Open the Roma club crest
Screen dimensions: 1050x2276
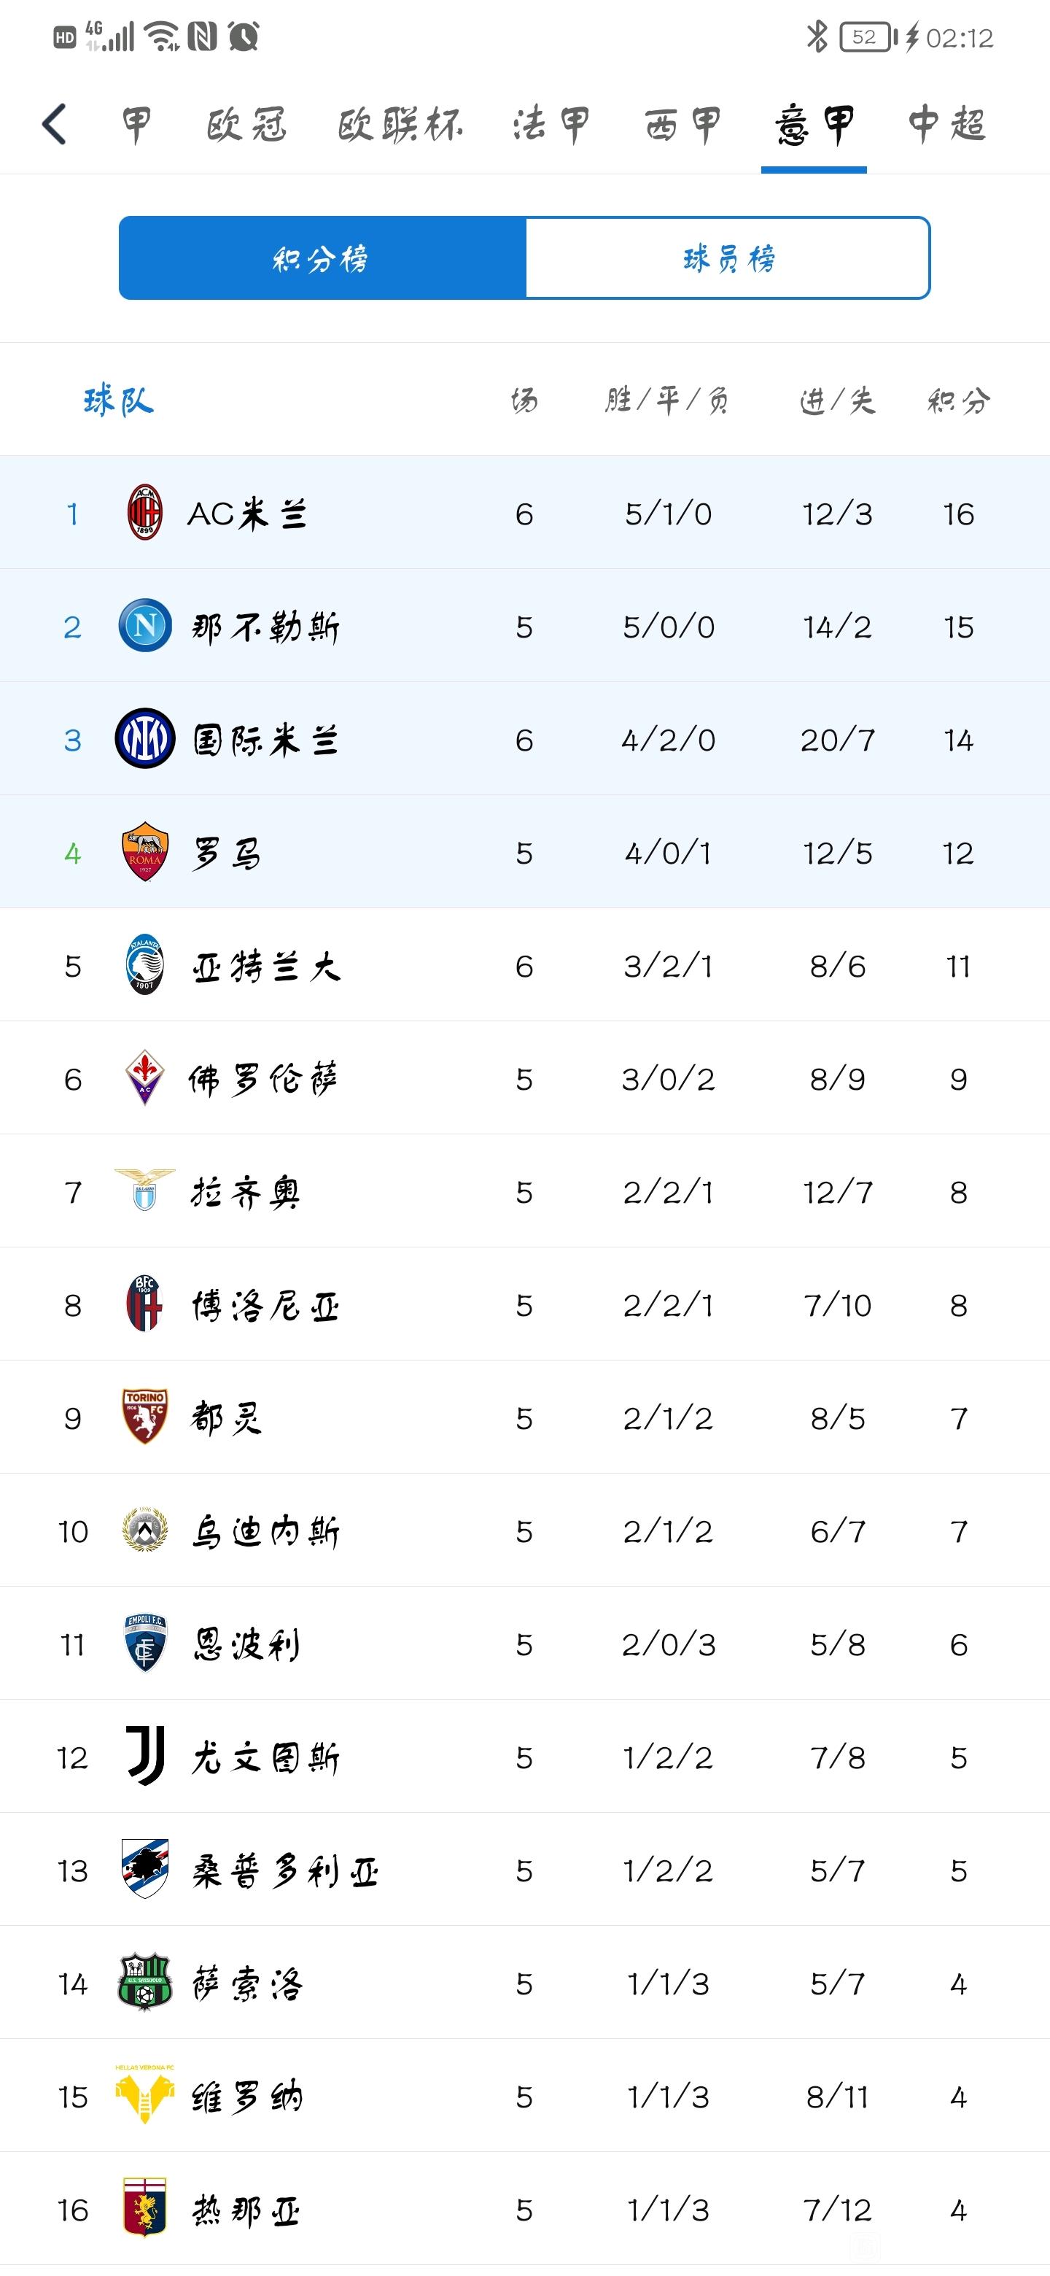[145, 852]
